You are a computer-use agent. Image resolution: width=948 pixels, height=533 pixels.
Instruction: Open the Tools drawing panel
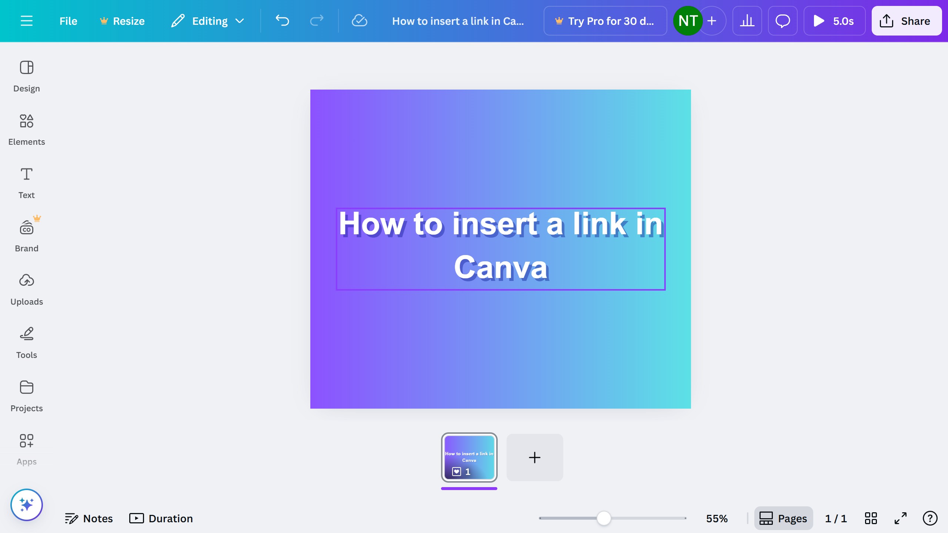tap(26, 343)
